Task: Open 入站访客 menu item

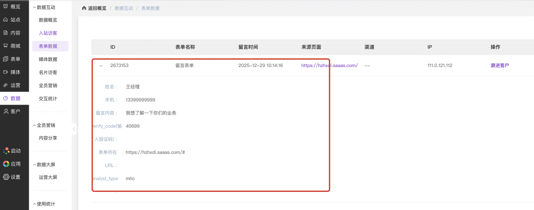Action: tap(48, 33)
